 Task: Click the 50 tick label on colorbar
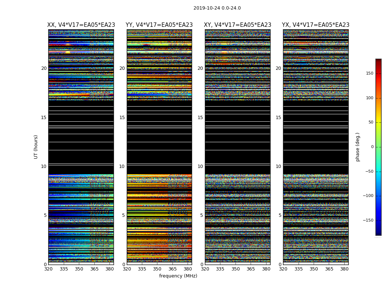[x=371, y=122]
